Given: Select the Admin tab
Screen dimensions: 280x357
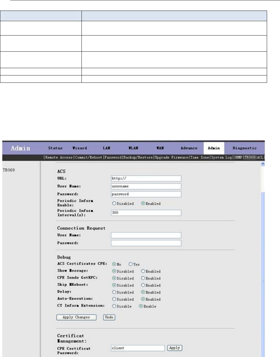Looking at the screenshot, I should [214, 148].
